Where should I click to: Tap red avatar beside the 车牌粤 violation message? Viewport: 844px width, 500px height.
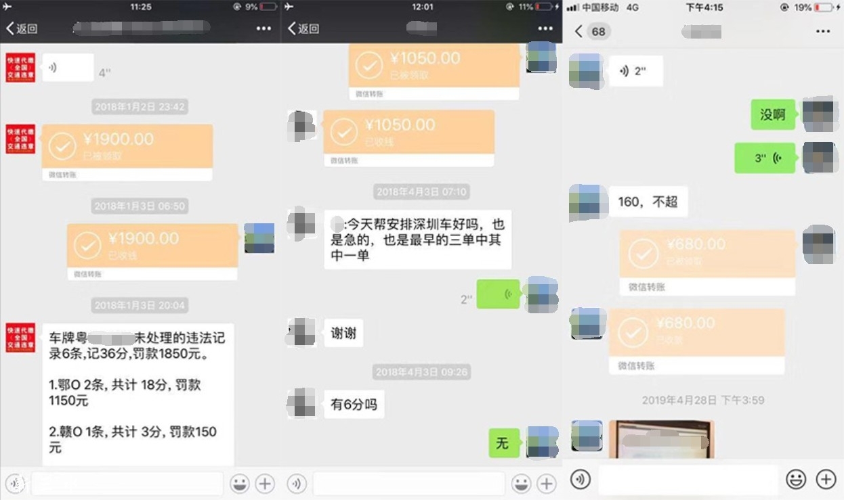click(x=20, y=338)
